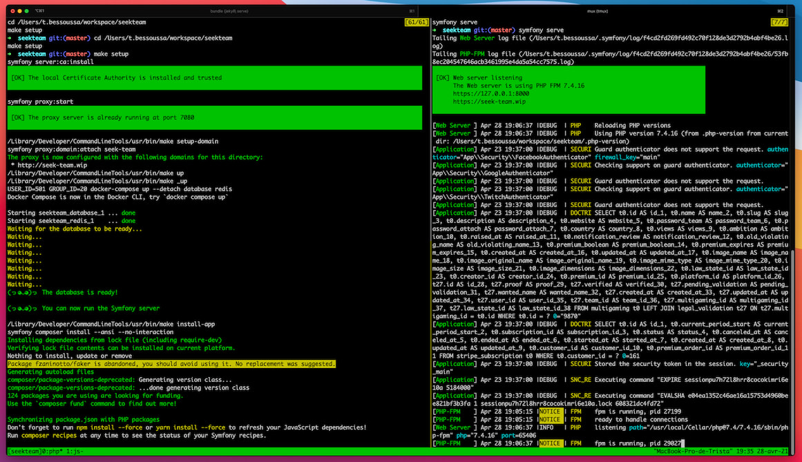Click the fzaninotto/faker abandoned package warning
The width and height of the screenshot is (802, 462).
click(171, 364)
